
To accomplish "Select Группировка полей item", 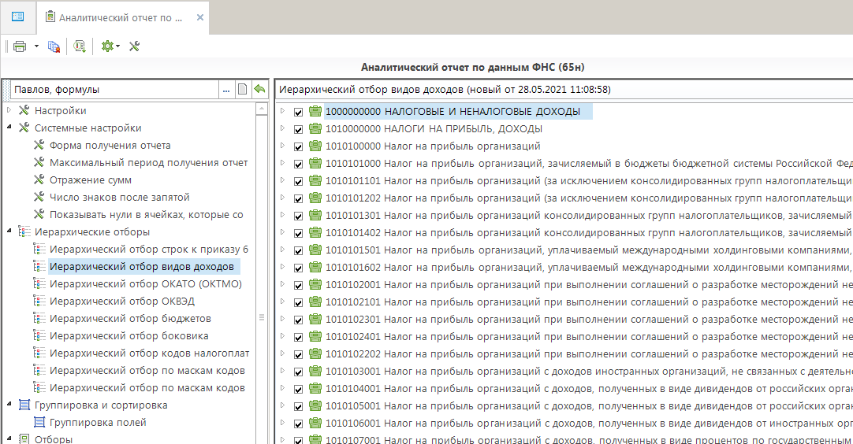I will tap(98, 422).
